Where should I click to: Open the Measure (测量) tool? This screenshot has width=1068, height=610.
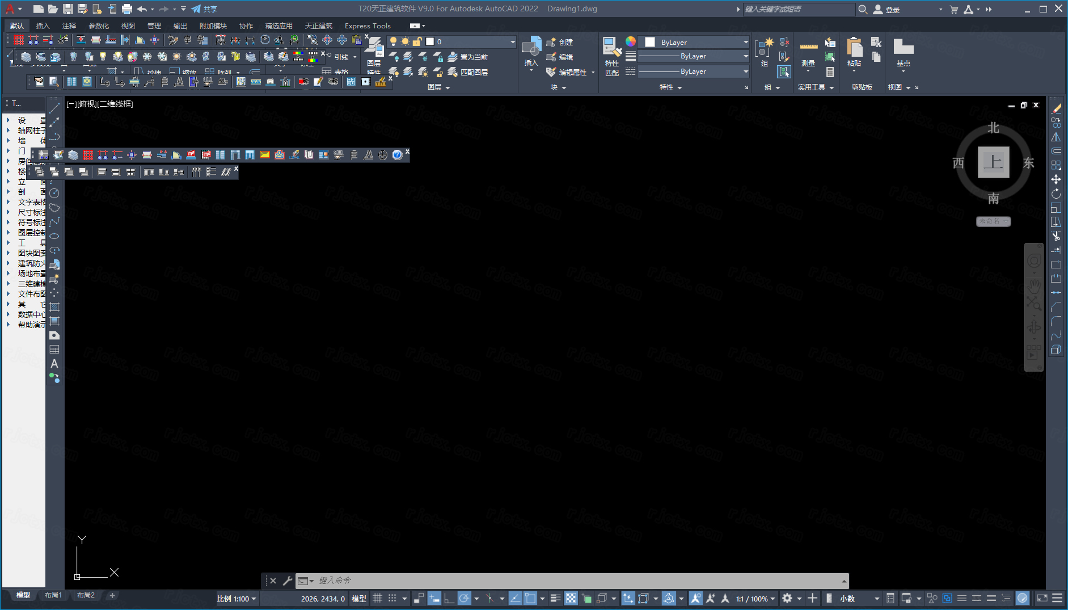click(x=808, y=53)
